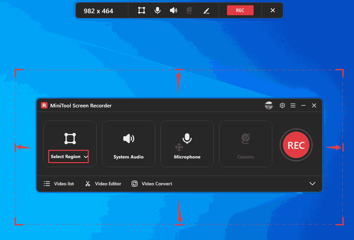354x240 pixels.
Task: Toggle Microphone recording in the main panel
Action: pos(187,144)
